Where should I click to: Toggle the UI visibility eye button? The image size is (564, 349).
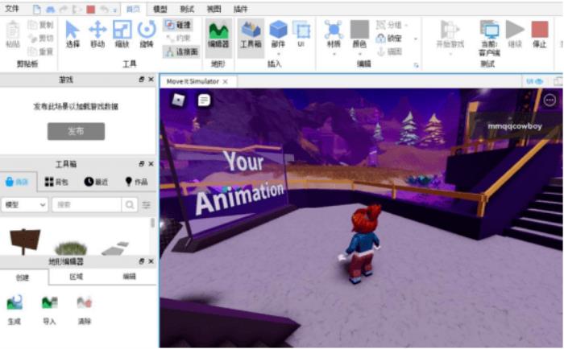coord(534,81)
